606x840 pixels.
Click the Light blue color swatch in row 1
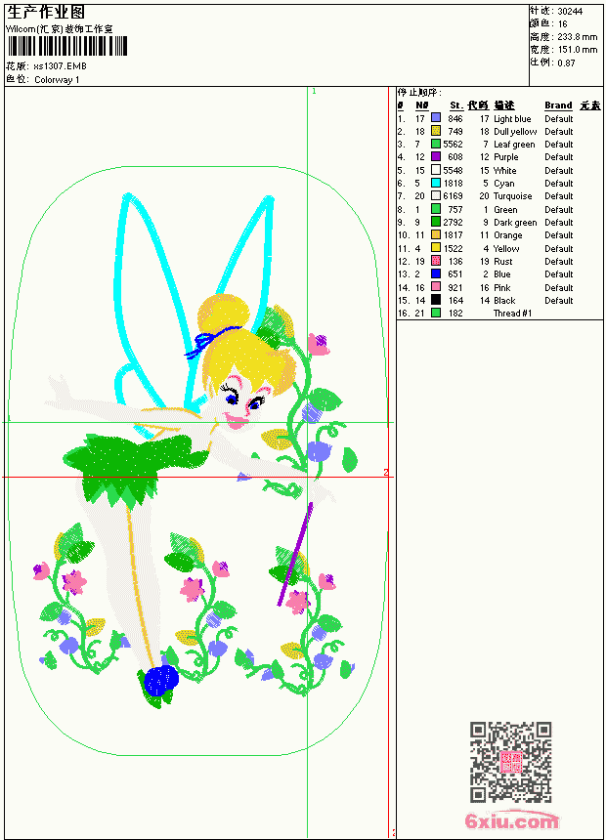tap(436, 118)
